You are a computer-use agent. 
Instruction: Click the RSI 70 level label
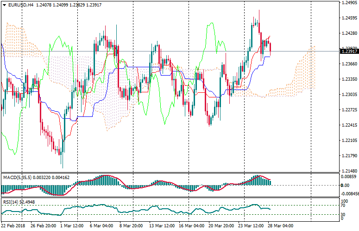tap(343, 205)
